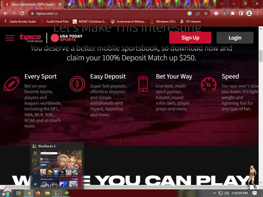263x197 pixels.
Task: Open the Windows Start button
Action: 6,193
